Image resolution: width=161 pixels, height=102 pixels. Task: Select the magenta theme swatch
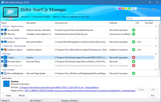coord(120,8)
